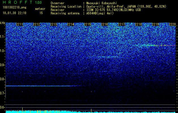Click the 0.7 frequency axis label
The width and height of the screenshot is (178, 113).
2,93
